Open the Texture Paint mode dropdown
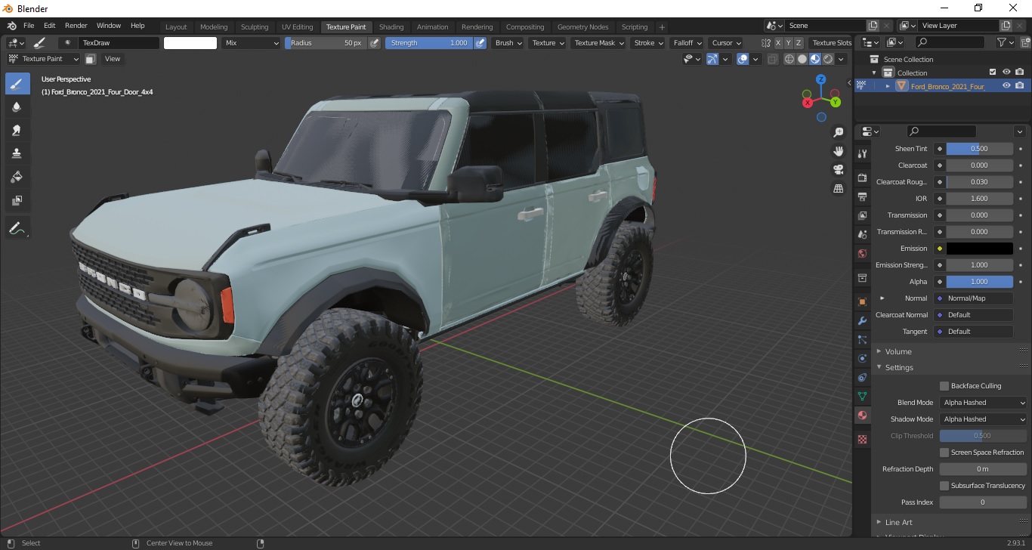 [x=43, y=59]
